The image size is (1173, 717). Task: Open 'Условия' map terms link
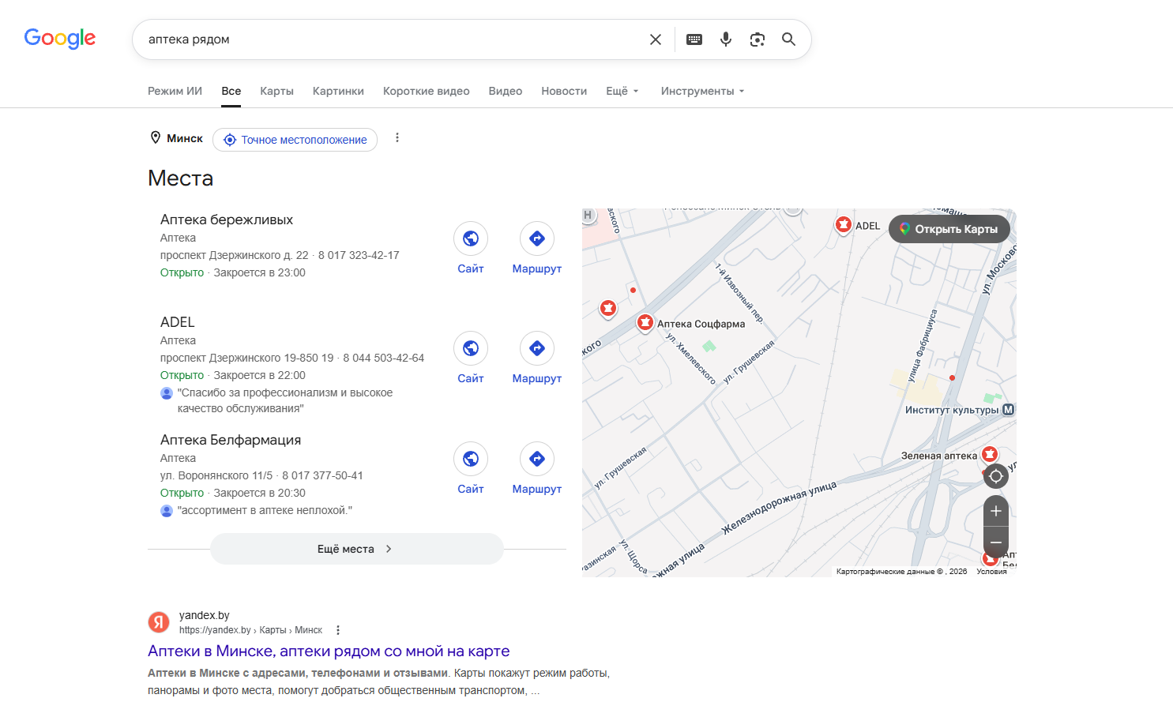[991, 572]
